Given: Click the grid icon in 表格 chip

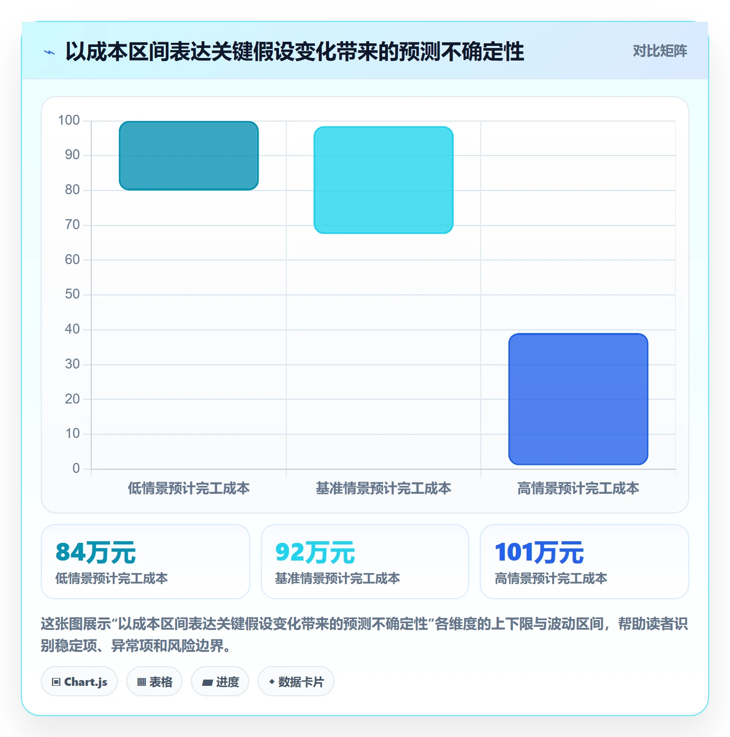Looking at the screenshot, I should (141, 682).
